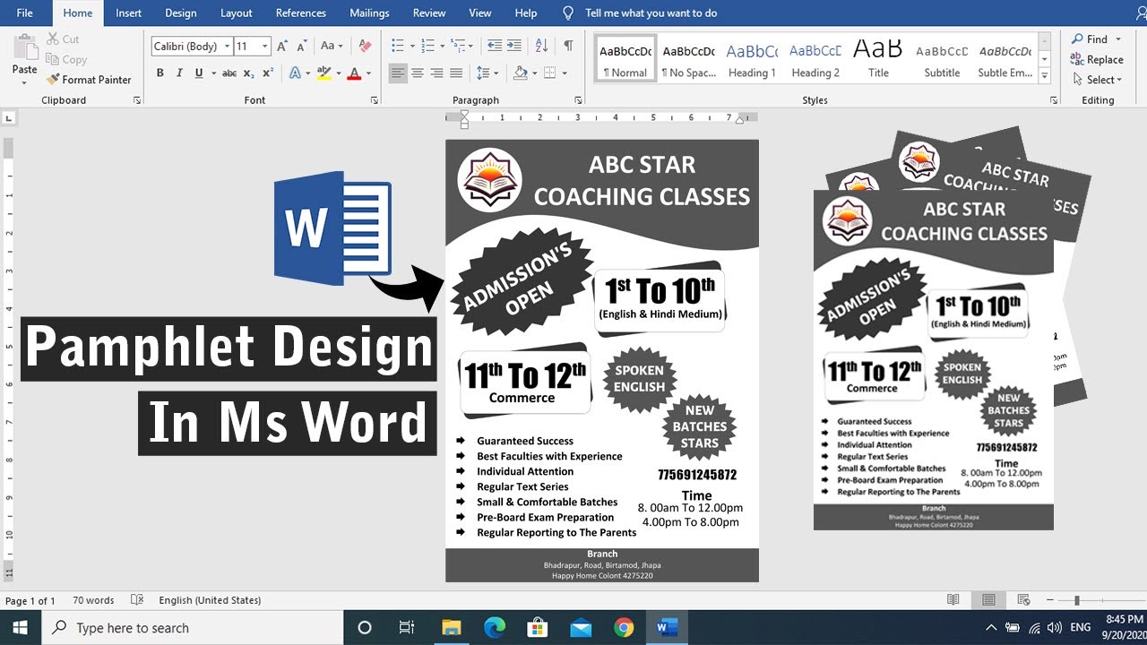The width and height of the screenshot is (1147, 645).
Task: Click the Paste clipboard icon
Action: pos(25,47)
